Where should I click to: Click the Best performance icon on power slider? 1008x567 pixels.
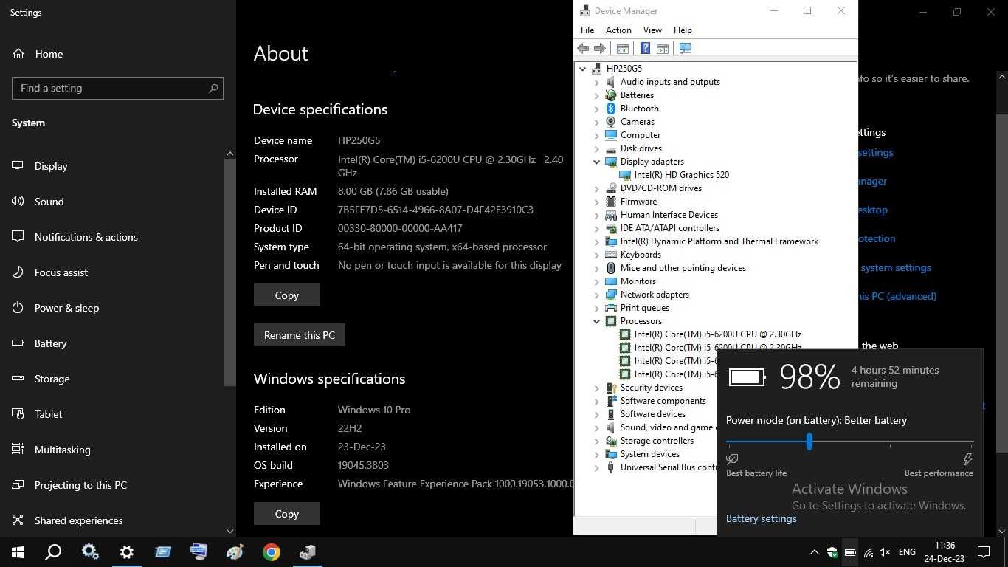click(x=967, y=459)
